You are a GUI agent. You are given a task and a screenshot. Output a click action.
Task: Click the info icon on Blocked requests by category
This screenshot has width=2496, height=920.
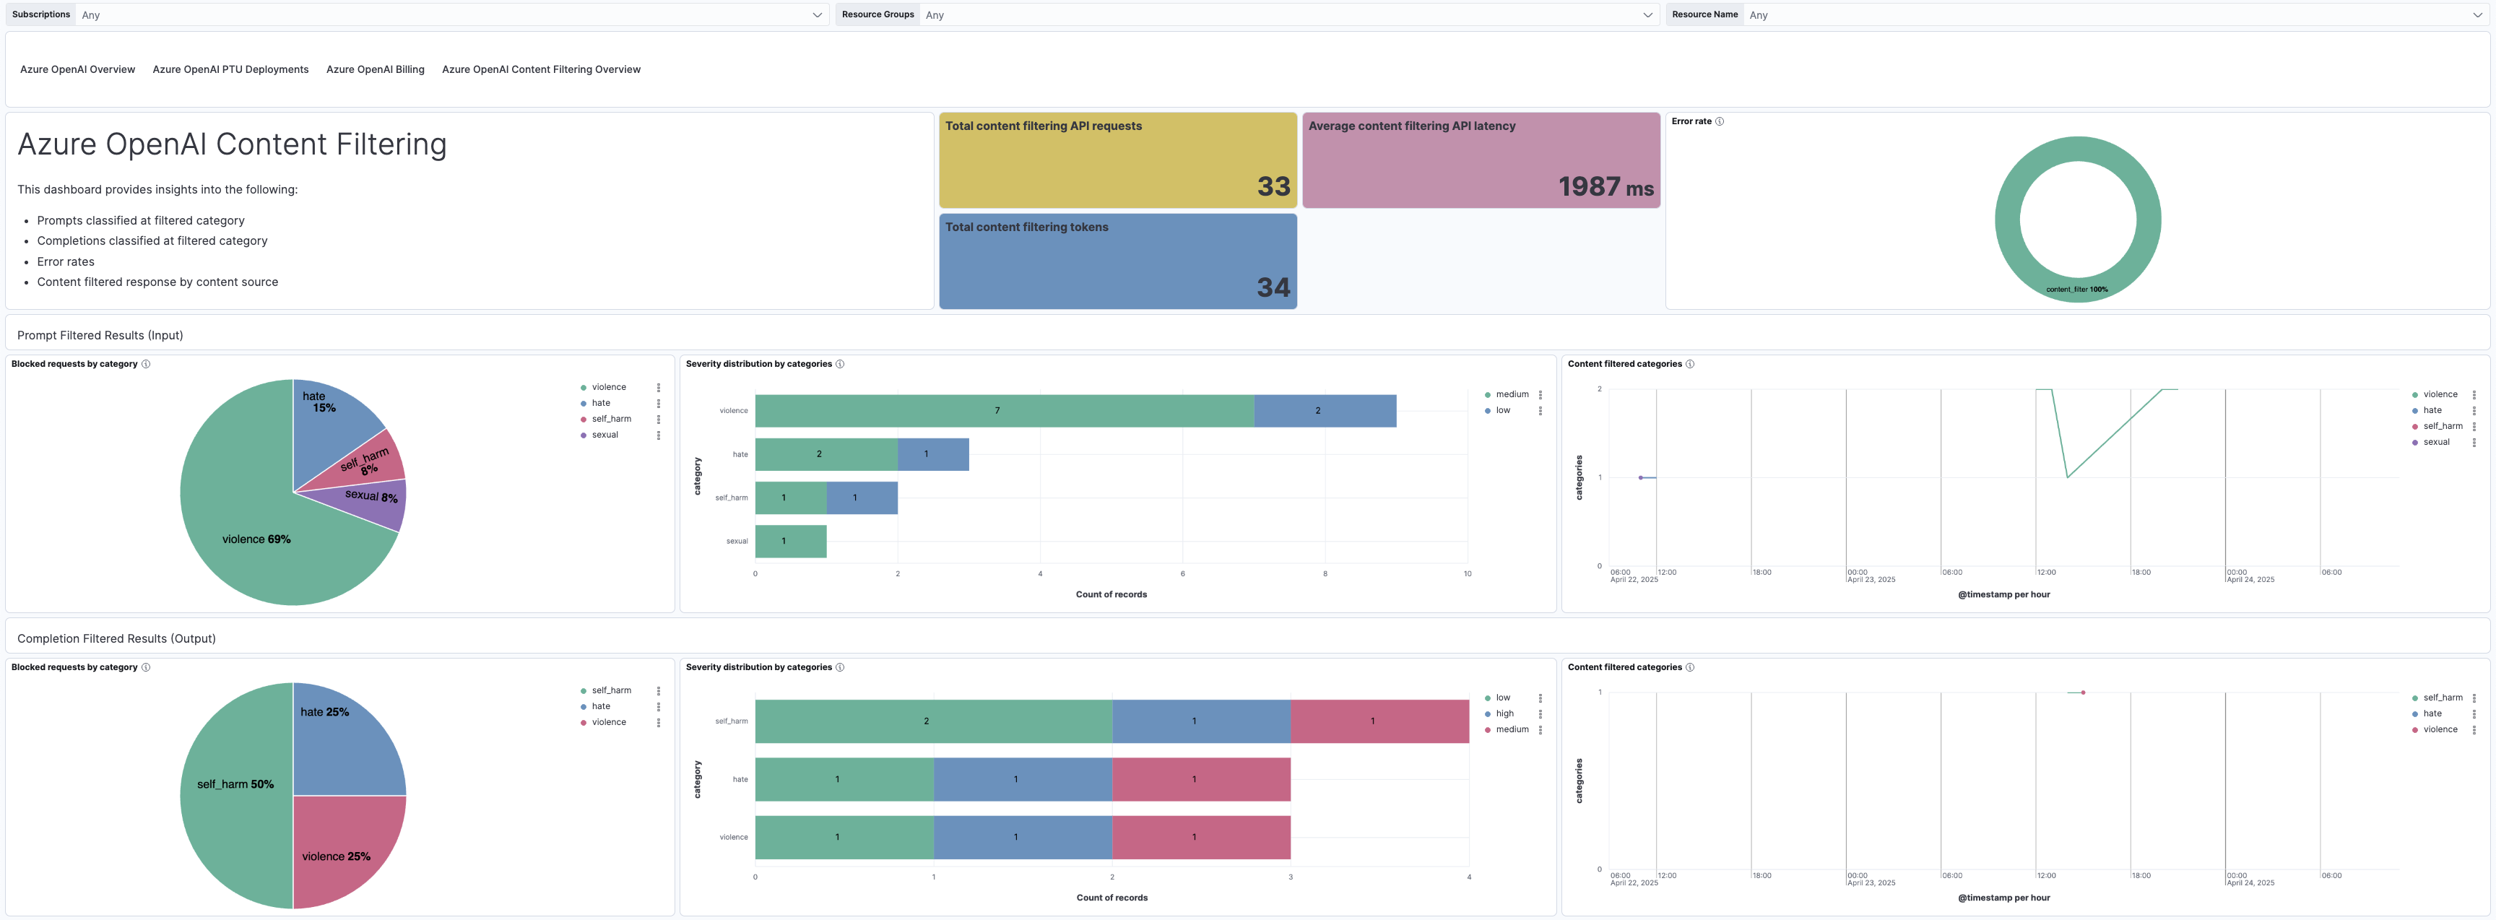point(147,364)
